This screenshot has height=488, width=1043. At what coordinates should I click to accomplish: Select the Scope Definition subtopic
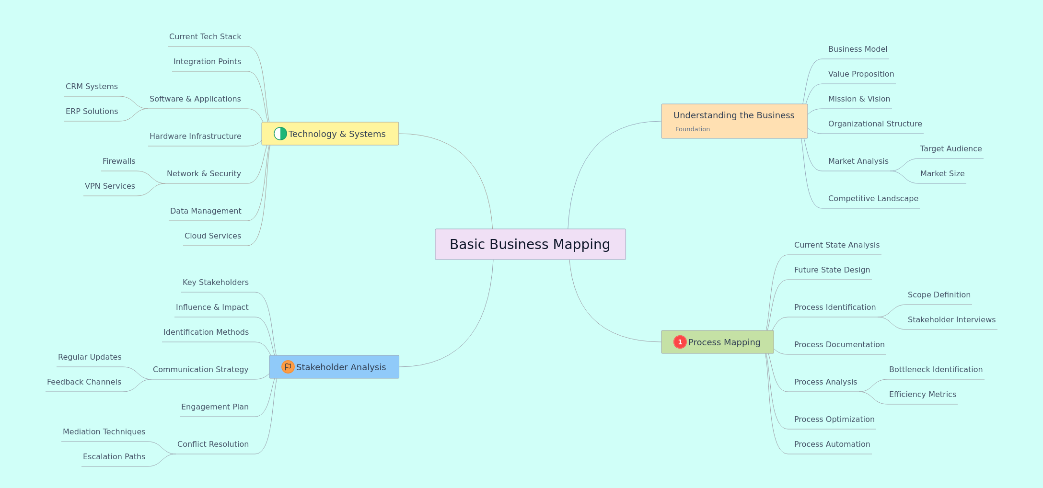[x=939, y=295]
